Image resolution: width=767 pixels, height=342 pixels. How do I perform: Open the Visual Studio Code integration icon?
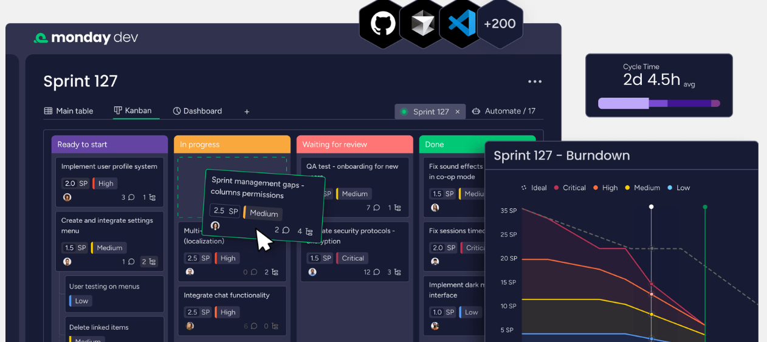[x=461, y=24]
